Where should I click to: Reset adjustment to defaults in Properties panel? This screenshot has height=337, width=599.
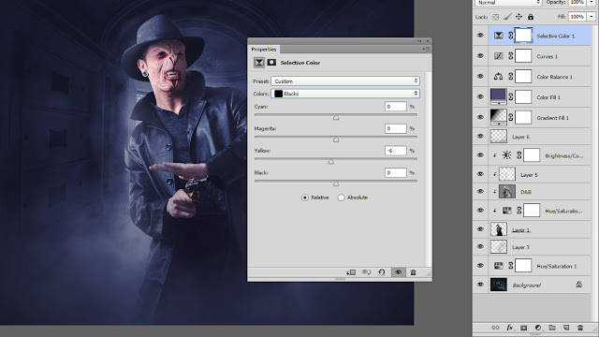coord(381,272)
